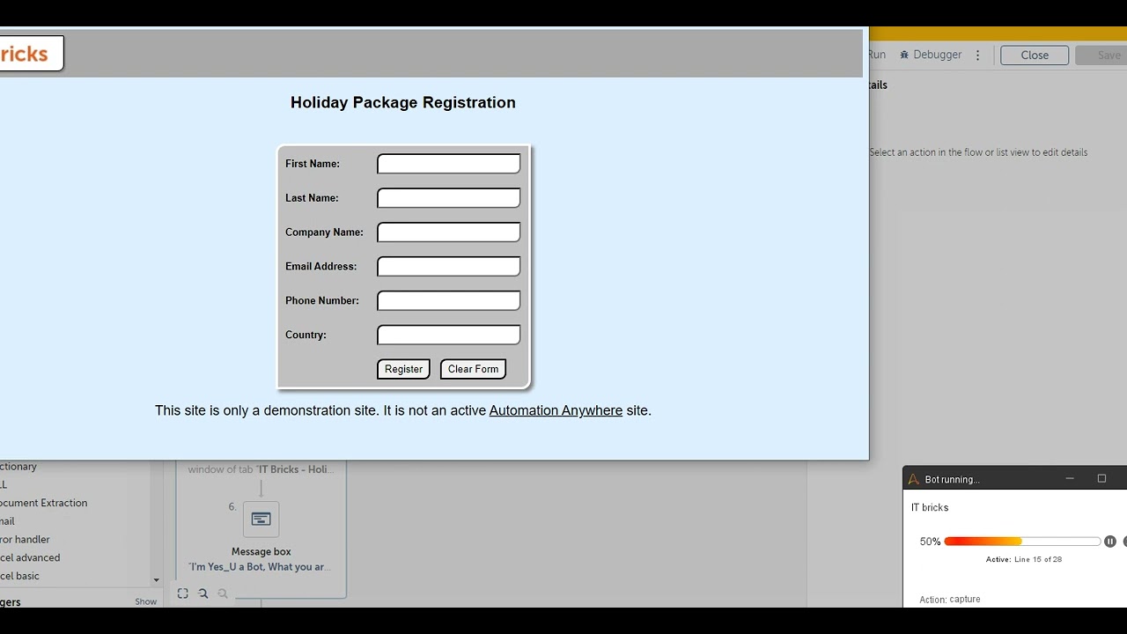Minimize the Bot running window
The width and height of the screenshot is (1127, 634).
[x=1070, y=479]
